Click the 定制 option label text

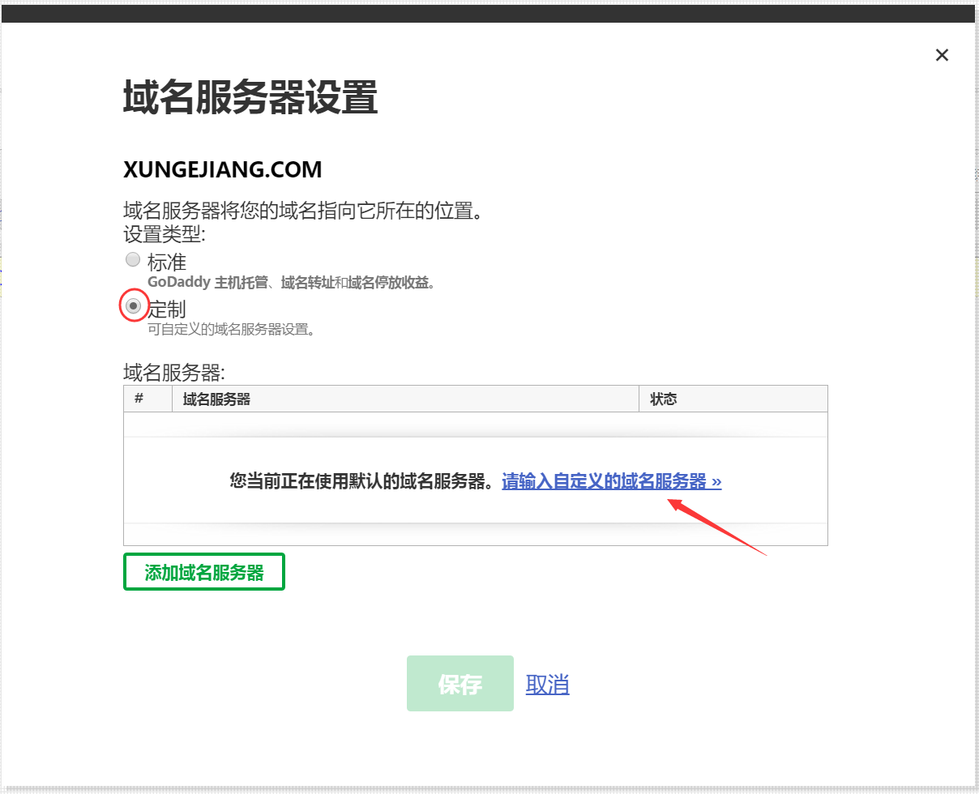point(167,309)
